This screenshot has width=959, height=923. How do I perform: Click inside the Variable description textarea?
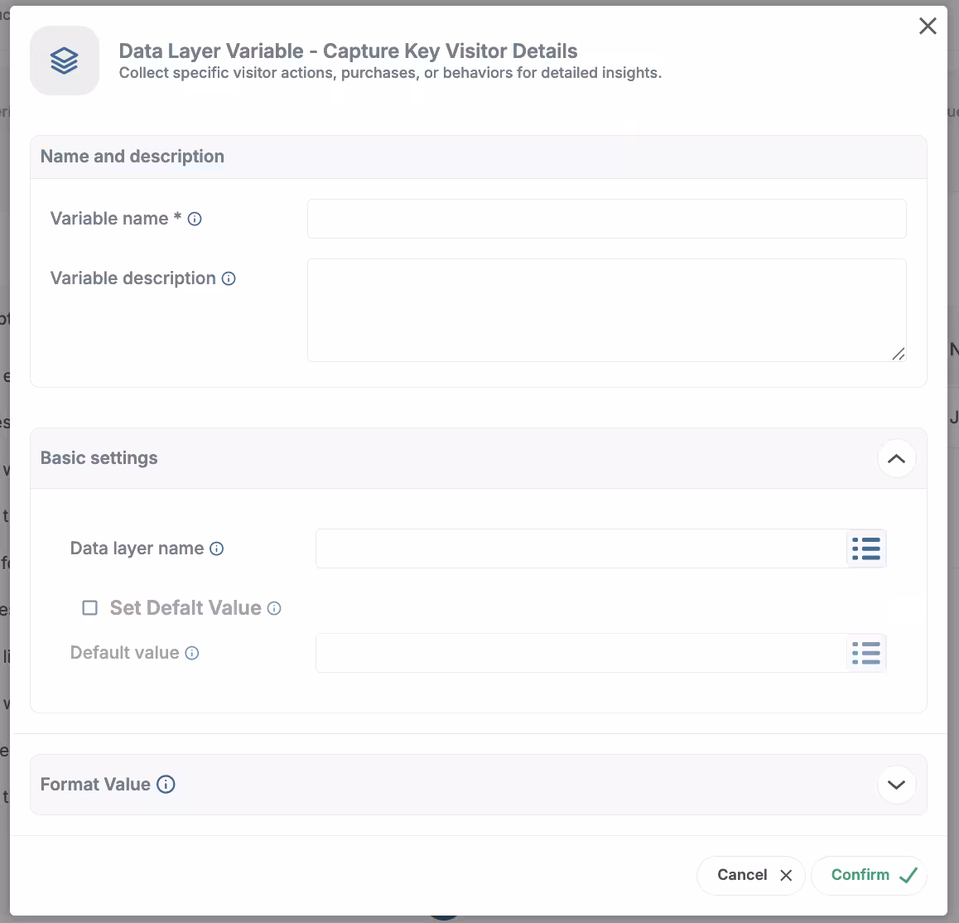(606, 310)
